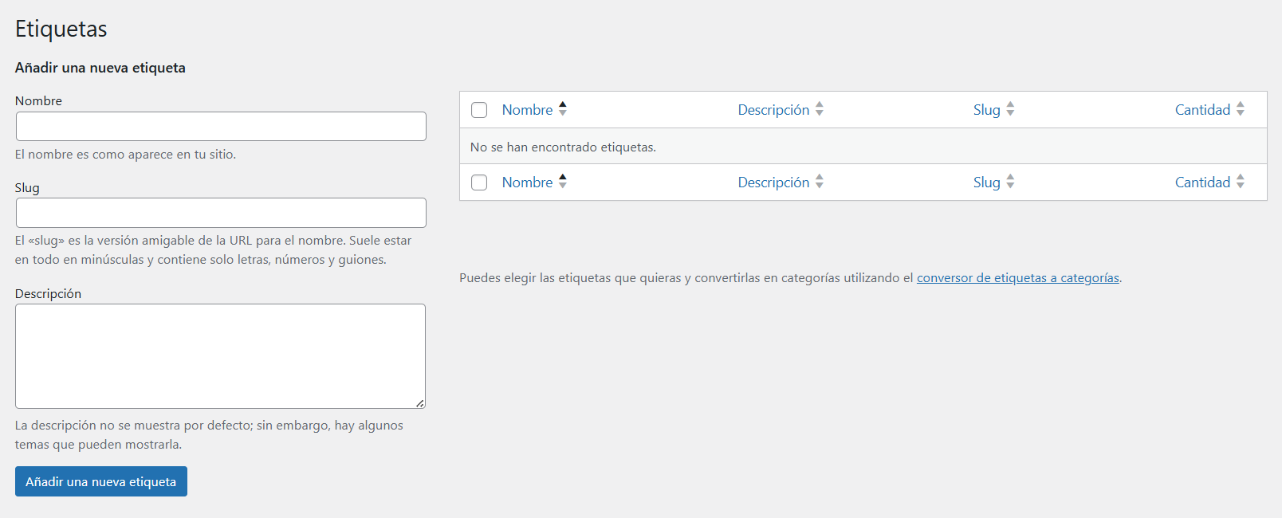Click the Nombre text input field
1282x518 pixels.
[221, 126]
